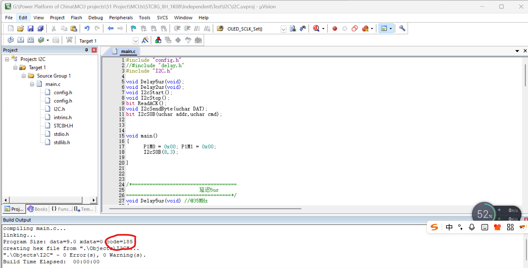Open the OLED_SCLK_Set() search dropdown
The height and width of the screenshot is (268, 528).
[x=283, y=29]
